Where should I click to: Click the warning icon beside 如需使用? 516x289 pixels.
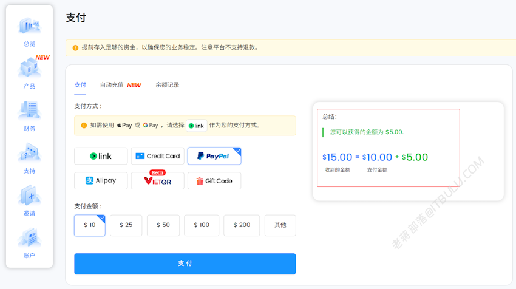coord(84,126)
